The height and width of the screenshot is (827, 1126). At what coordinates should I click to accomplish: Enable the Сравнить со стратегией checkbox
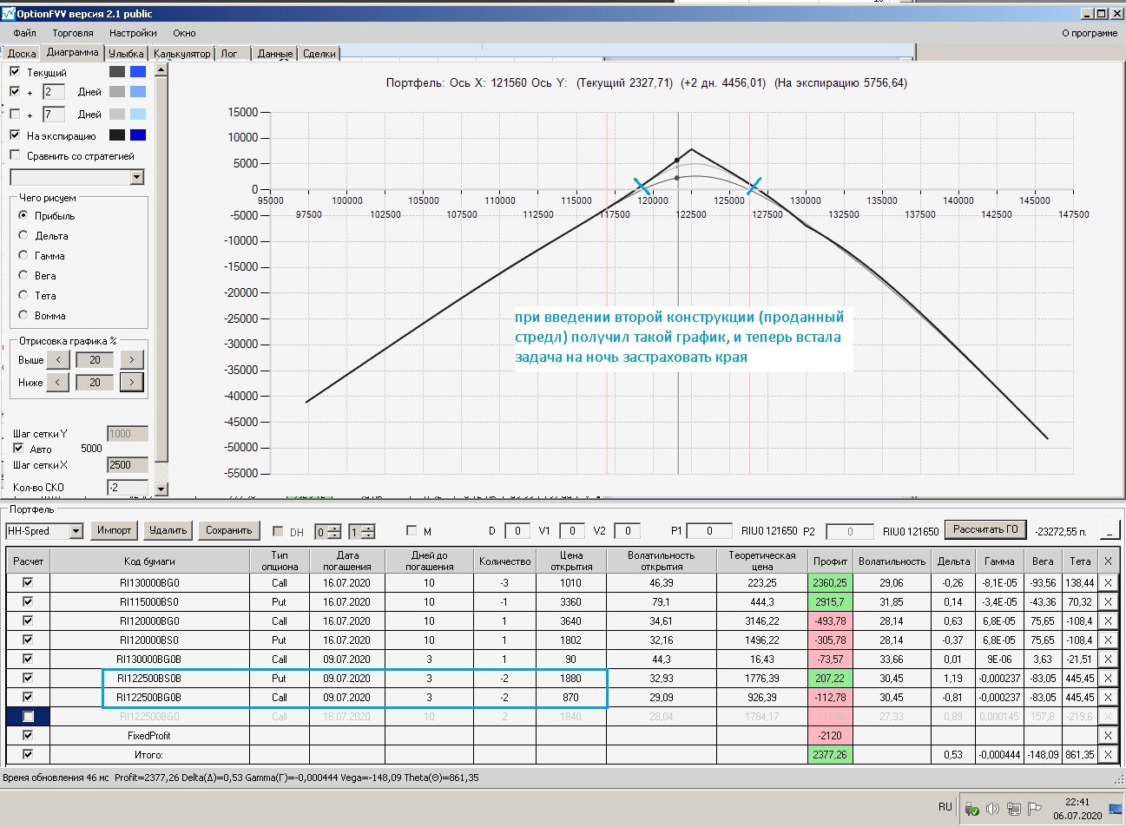[15, 155]
